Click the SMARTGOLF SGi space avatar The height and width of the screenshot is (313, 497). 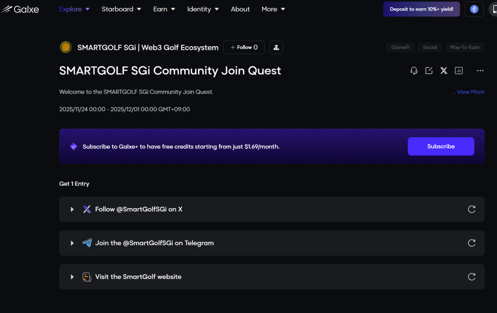66,48
